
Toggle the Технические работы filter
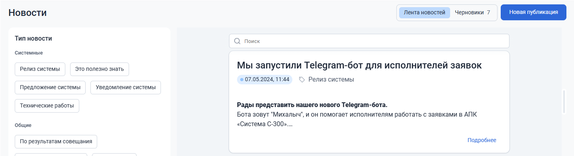click(x=47, y=106)
